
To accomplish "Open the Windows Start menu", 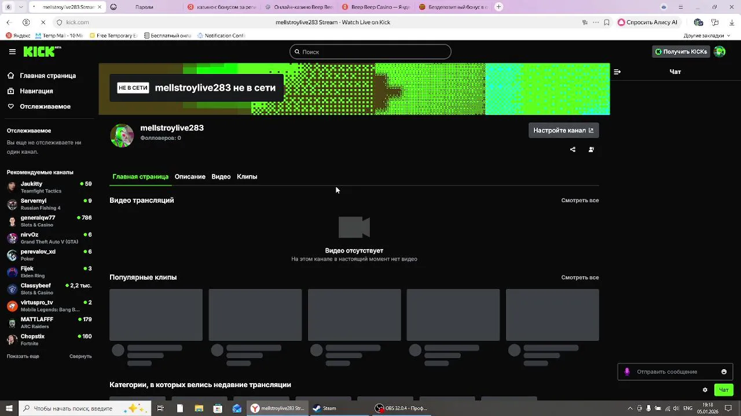I will click(x=9, y=408).
